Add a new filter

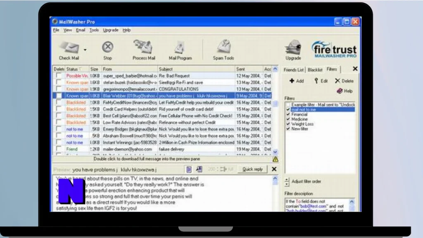tap(297, 81)
